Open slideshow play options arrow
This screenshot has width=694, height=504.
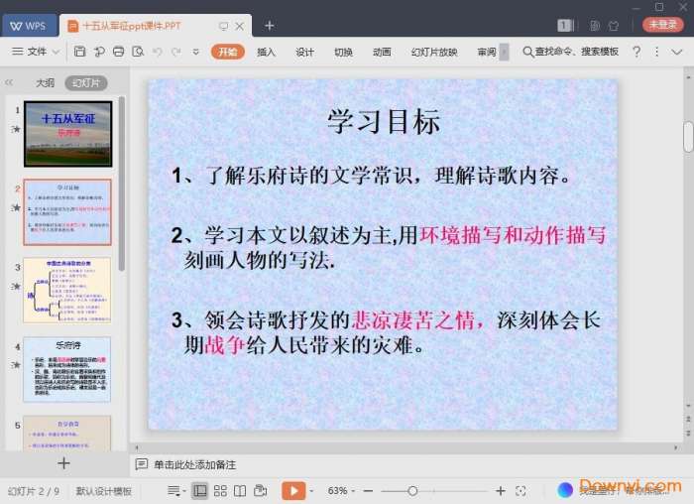tap(311, 491)
